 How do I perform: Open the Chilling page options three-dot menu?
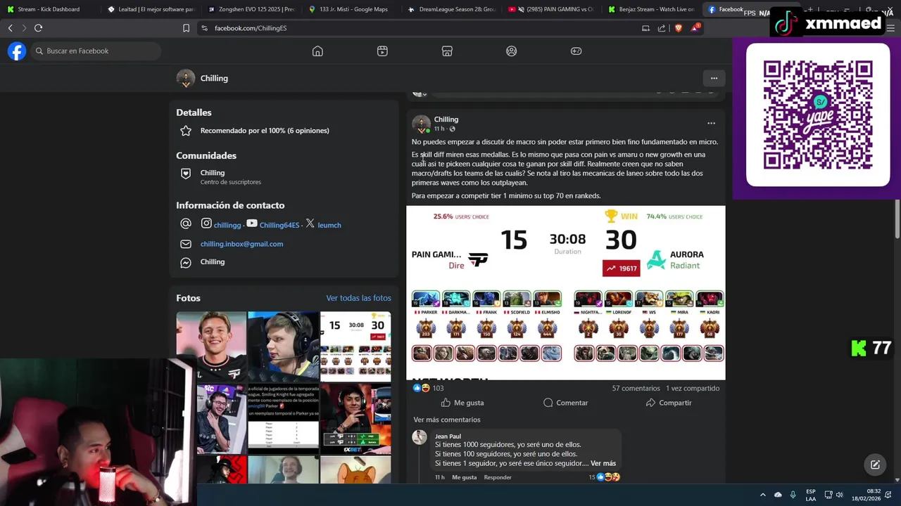(714, 78)
